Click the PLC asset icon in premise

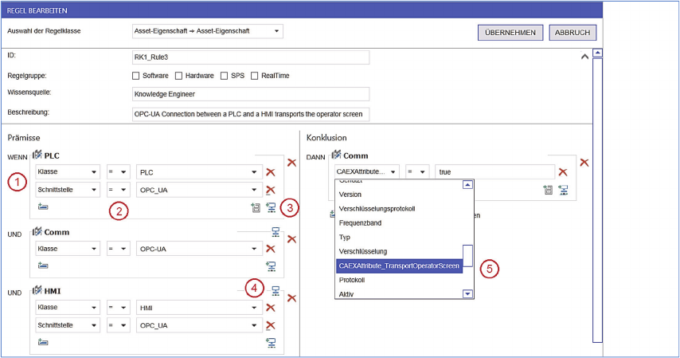(37, 155)
